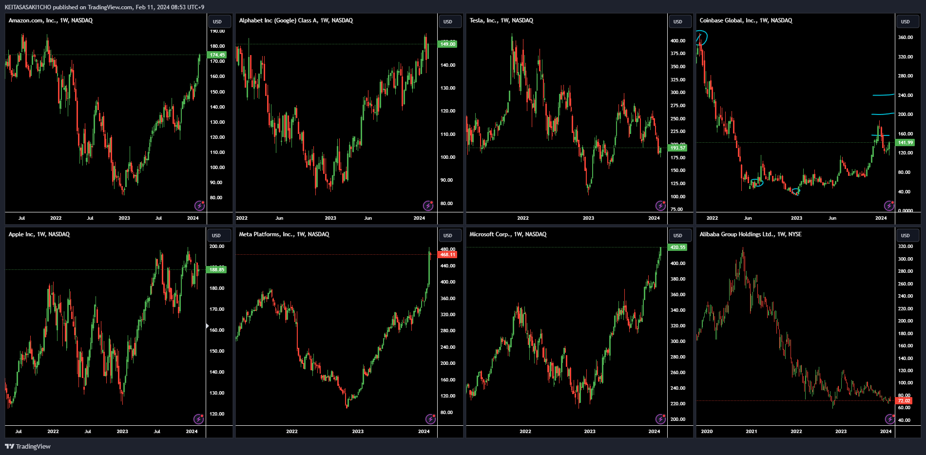Click the red 72.02 price label on the Alibaba chart
Image resolution: width=926 pixels, height=455 pixels.
(x=904, y=400)
